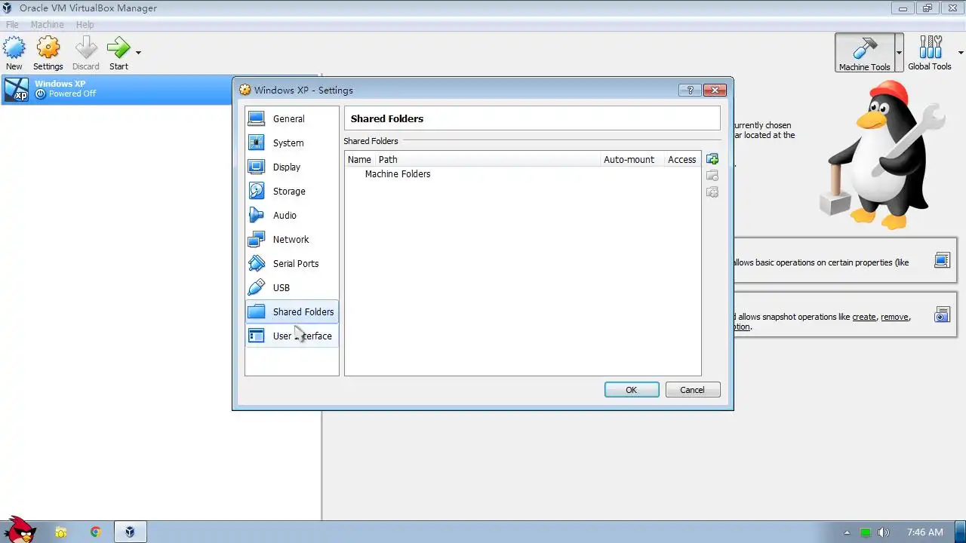Click the Audio speaker icon
966x543 pixels.
tap(257, 215)
